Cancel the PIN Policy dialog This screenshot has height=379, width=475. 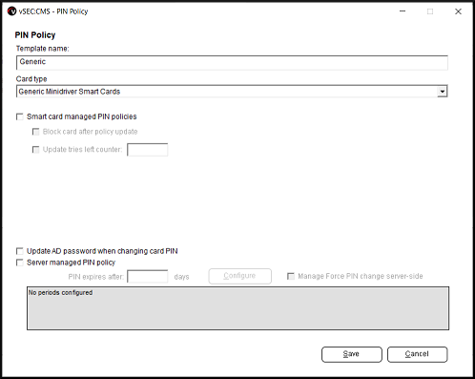pyautogui.click(x=417, y=354)
